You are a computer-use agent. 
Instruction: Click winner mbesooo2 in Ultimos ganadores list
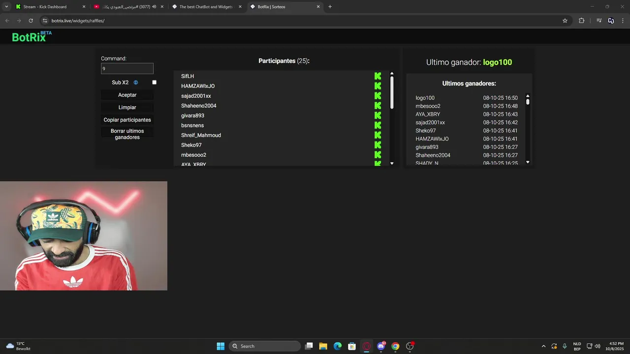click(x=428, y=106)
